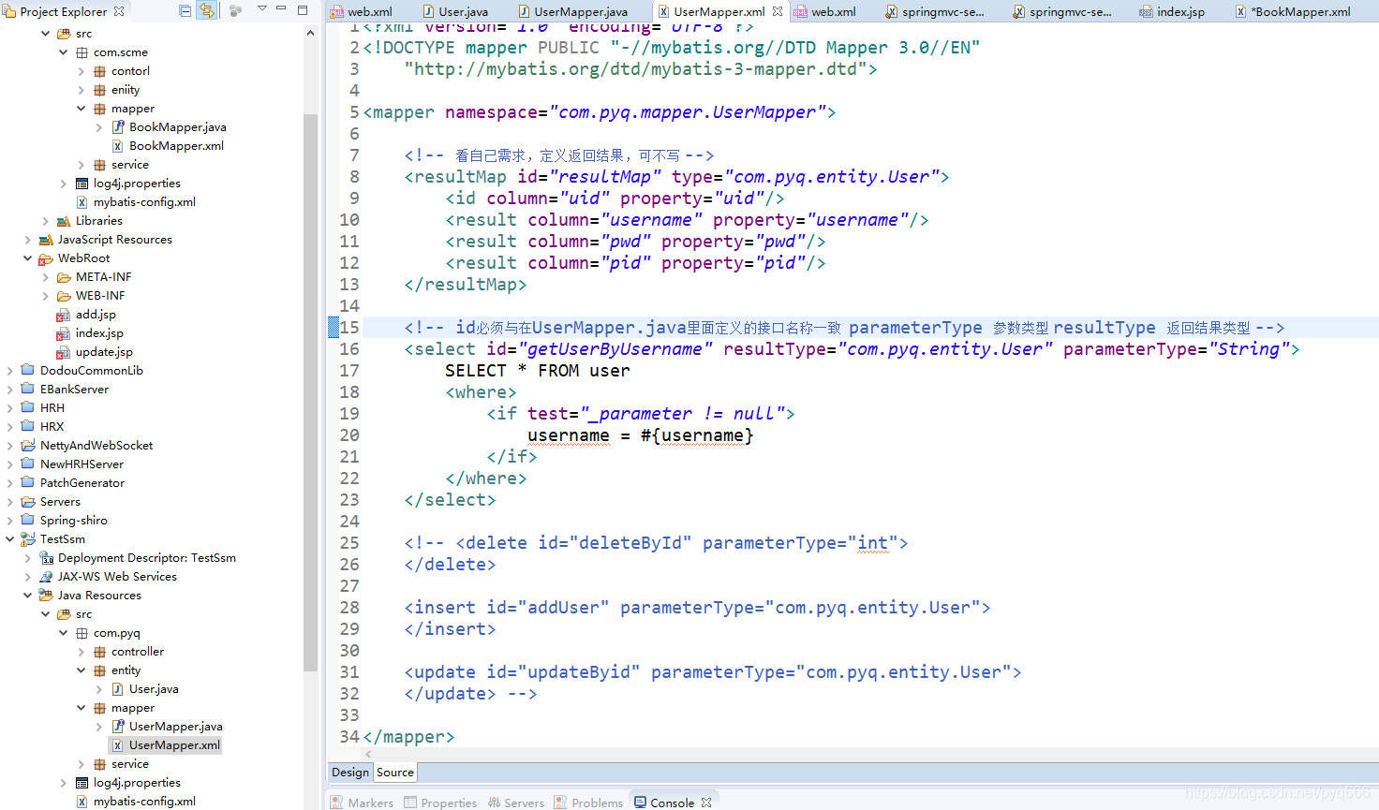Select the Source tab of editor
This screenshot has height=810, width=1379.
pyautogui.click(x=395, y=773)
